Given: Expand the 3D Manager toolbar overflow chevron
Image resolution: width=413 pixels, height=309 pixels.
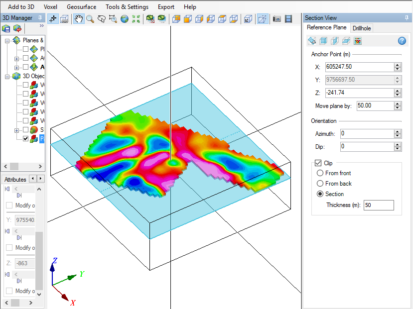Looking at the screenshot, I should coord(41,26).
